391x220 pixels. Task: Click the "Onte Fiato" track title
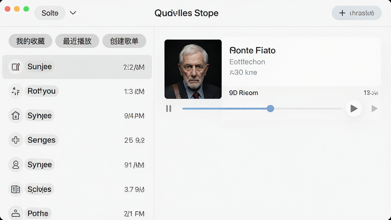click(252, 50)
